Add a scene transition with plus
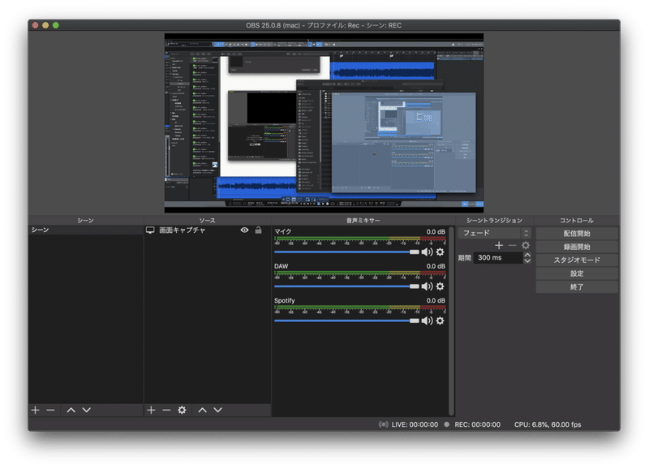Viewport: 649px width, 469px height. 499,246
